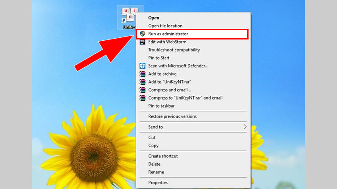Expand the Send to submenu arrow
This screenshot has width=337, height=189.
coord(245,127)
